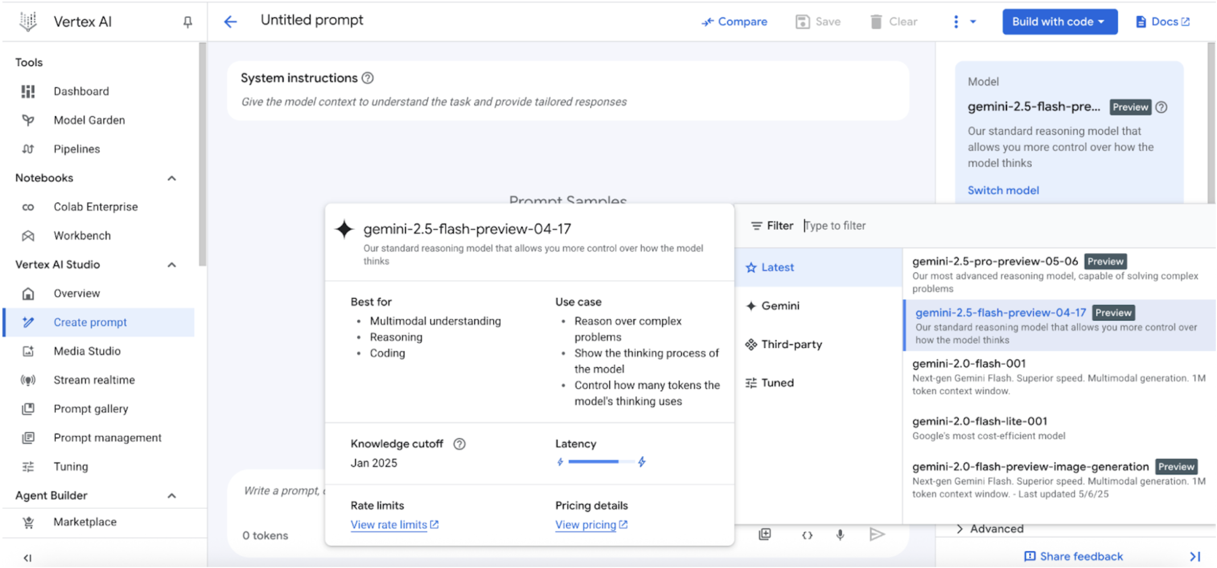
Task: Select the Latest model category
Action: 819,267
